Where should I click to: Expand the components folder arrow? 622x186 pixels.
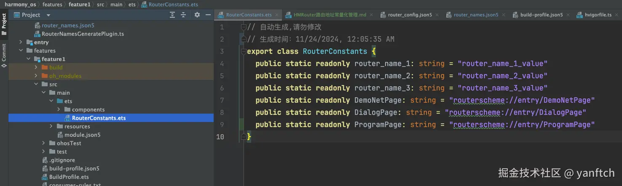59,109
